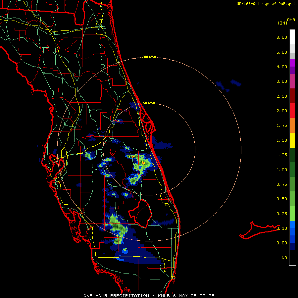Click the Grand Bahama island outline
298x298 pixels.
[x=259, y=230]
